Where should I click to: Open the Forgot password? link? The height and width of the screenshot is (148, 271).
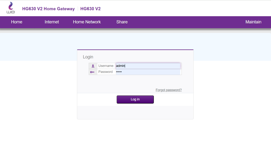(169, 90)
